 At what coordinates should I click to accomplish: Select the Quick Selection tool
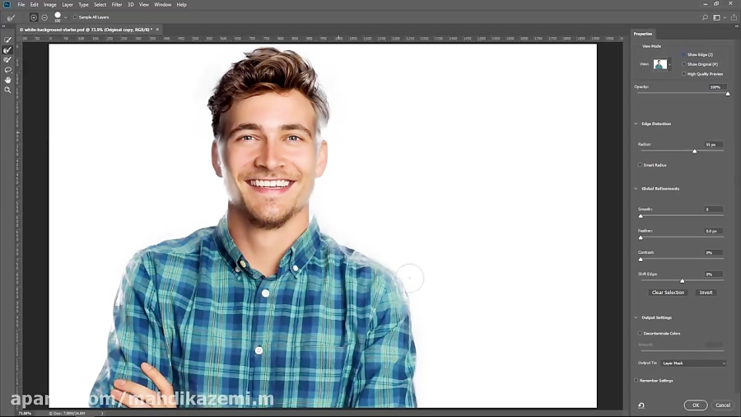coord(7,40)
